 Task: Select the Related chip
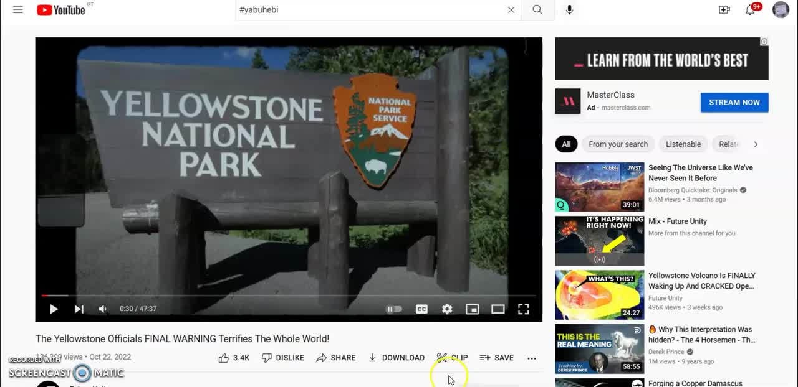tap(728, 144)
